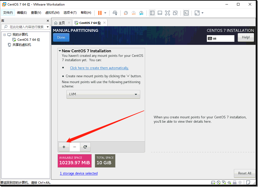Click the link to create mount points automatically
Viewport: 258px width, 187px height.
point(99,68)
